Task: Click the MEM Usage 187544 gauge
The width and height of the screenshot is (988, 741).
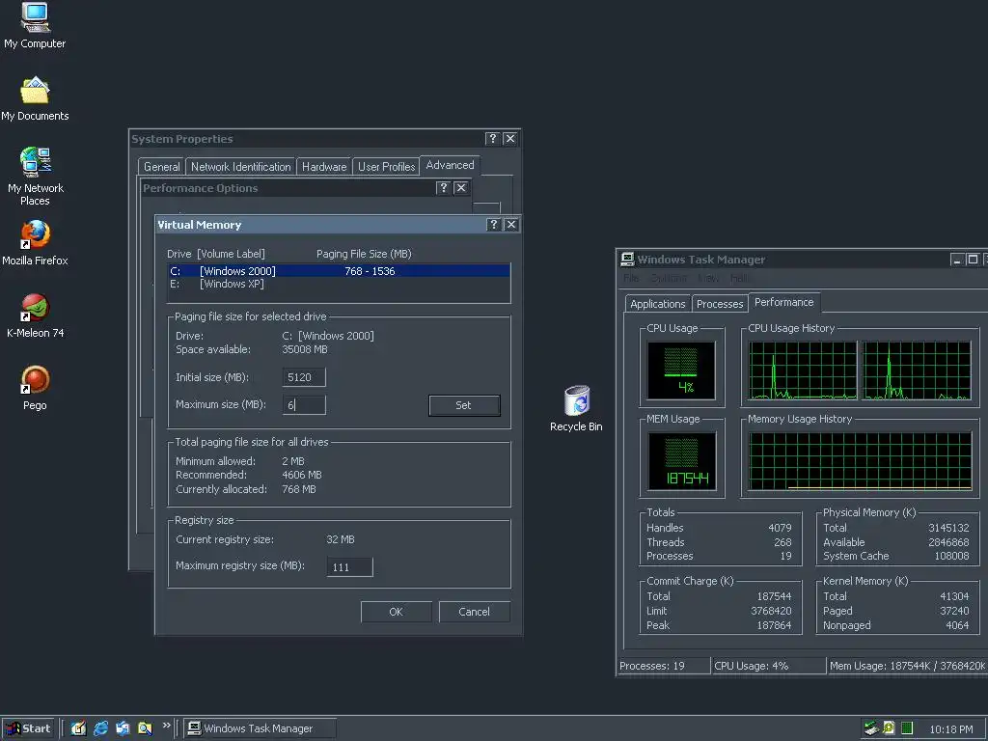Action: 681,461
